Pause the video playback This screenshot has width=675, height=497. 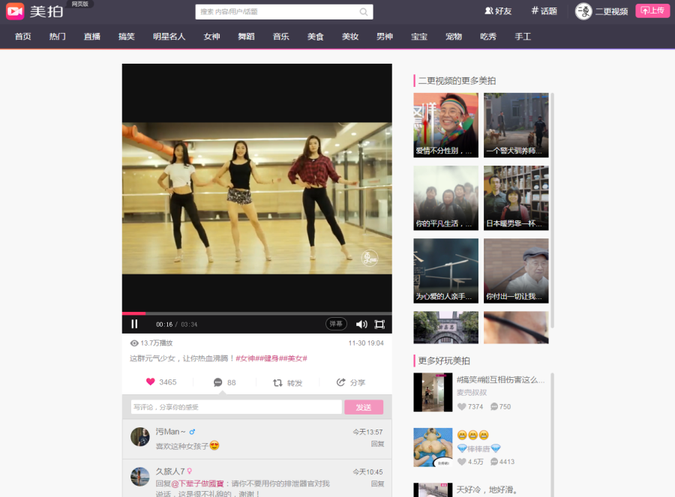pos(134,324)
